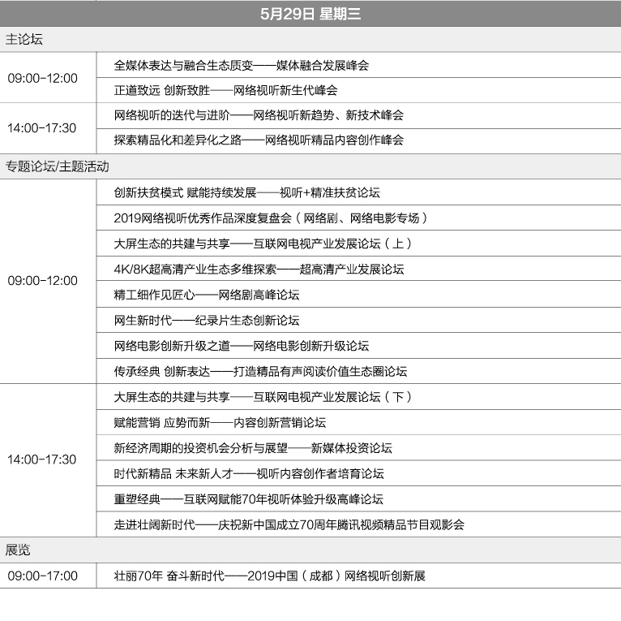Select 腾讯视频精品节目观影会 row
Image resolution: width=621 pixels, height=621 pixels.
click(x=289, y=524)
